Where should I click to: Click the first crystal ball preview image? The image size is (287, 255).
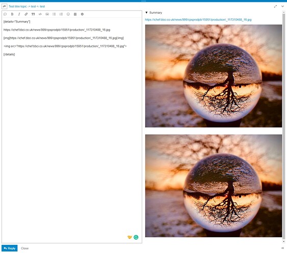[214, 76]
